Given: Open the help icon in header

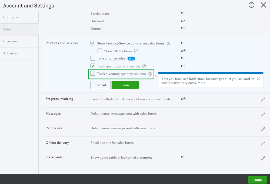Looking at the screenshot, I should tap(251, 5).
